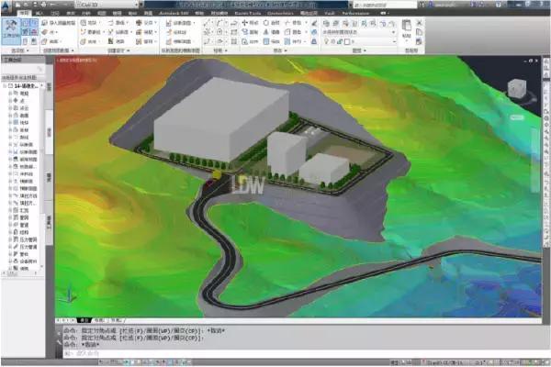Click the Surfaces icon in Toolspace tree

[x=17, y=115]
